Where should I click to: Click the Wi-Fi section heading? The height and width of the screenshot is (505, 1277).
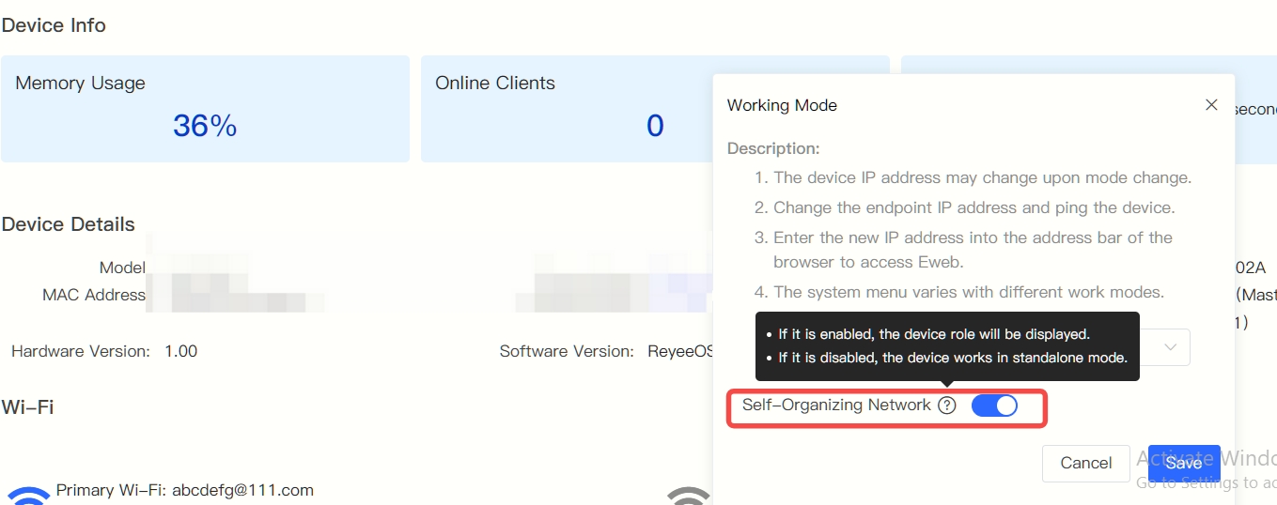[x=28, y=406]
